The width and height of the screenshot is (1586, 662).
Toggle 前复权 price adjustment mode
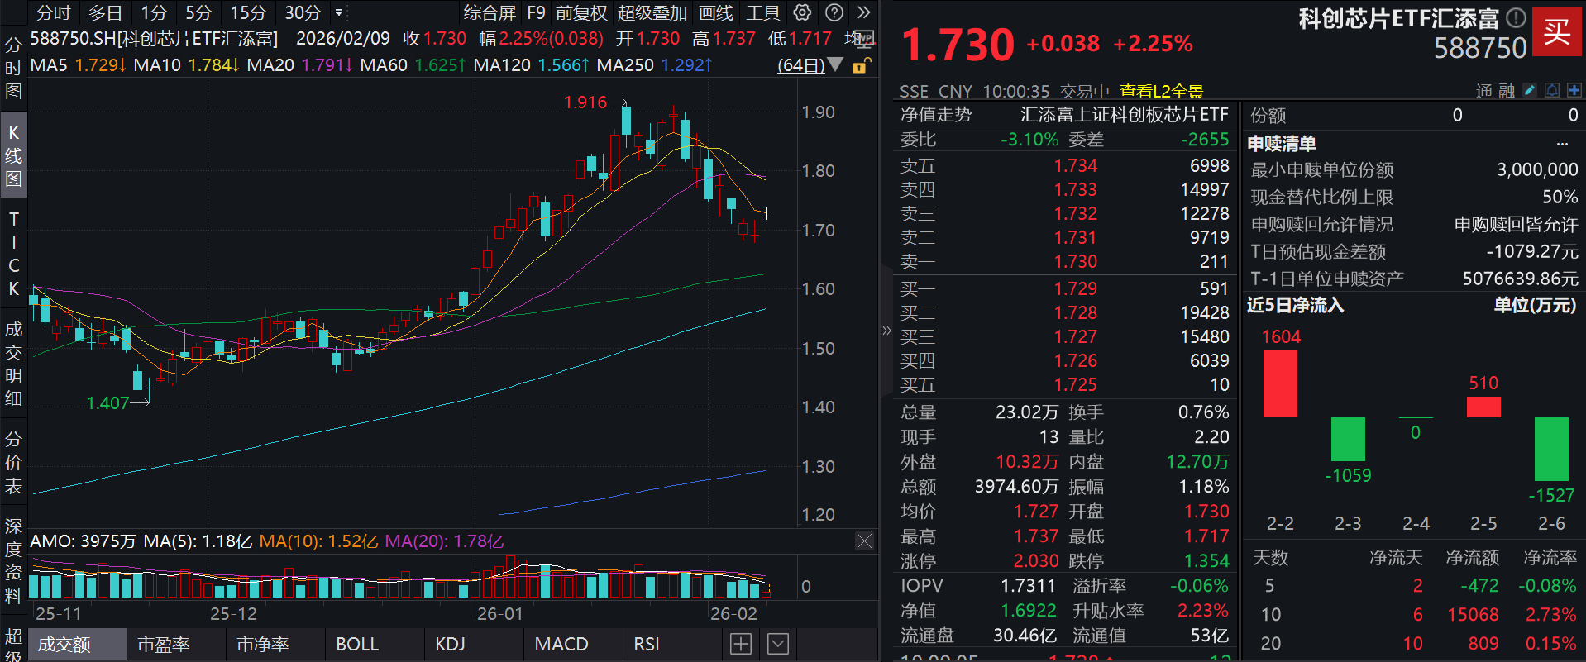tap(581, 12)
